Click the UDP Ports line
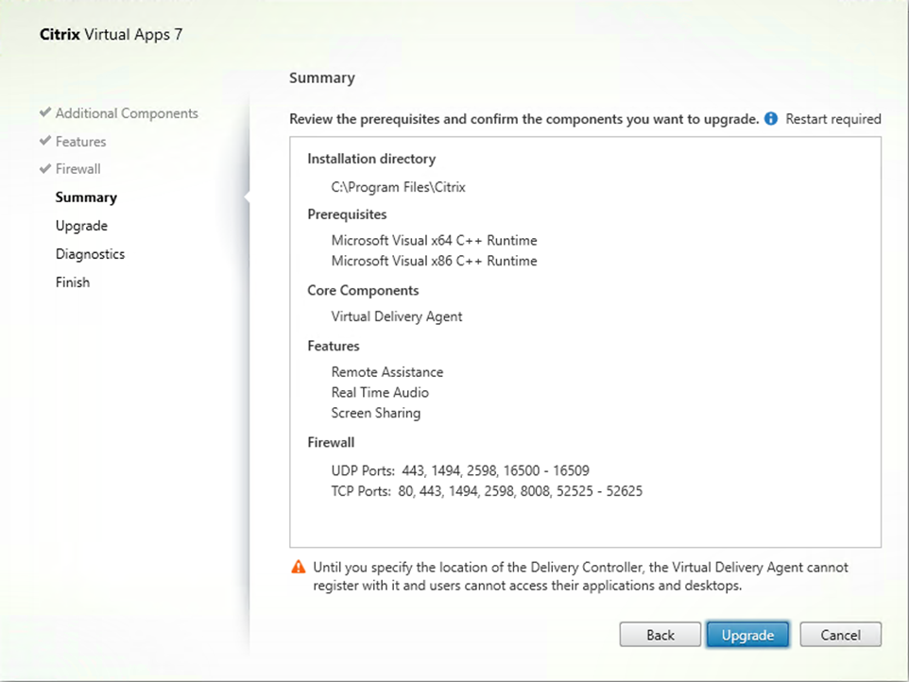This screenshot has height=682, width=909. pos(460,470)
